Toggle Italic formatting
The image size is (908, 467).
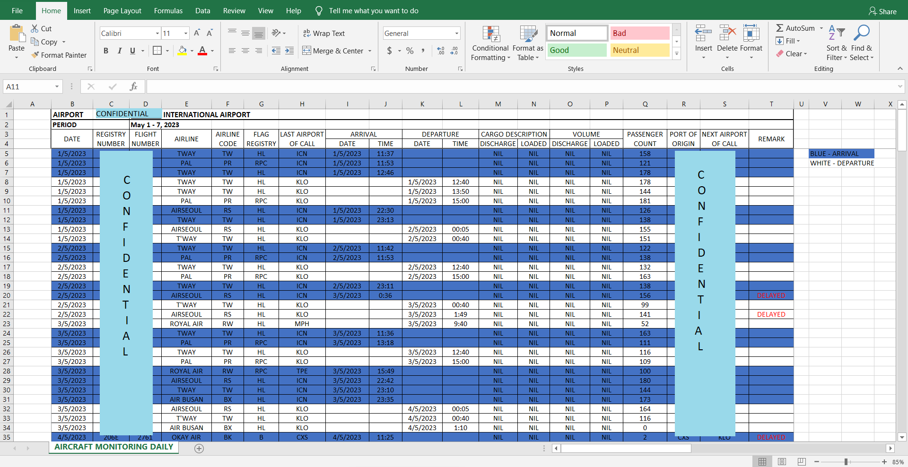(119, 51)
